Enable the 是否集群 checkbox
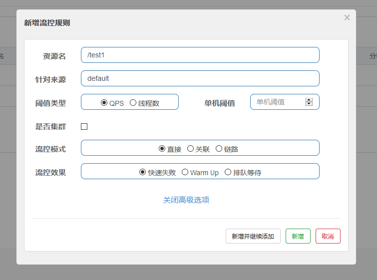 (x=84, y=127)
